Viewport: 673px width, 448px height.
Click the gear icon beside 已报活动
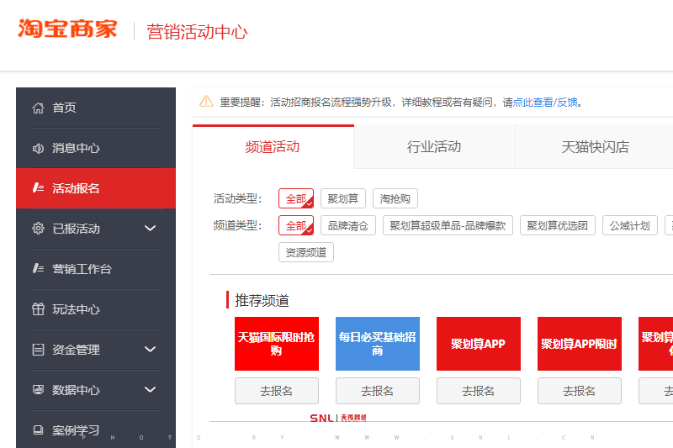(x=38, y=229)
